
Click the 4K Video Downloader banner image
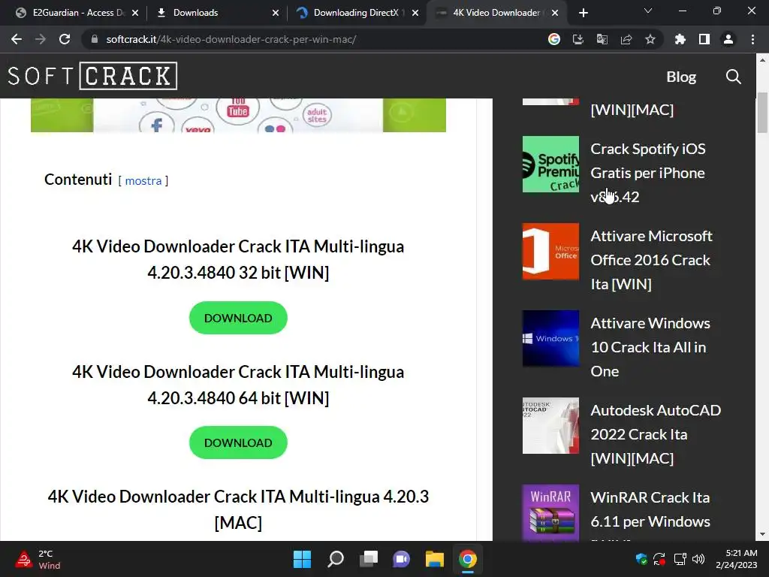tap(238, 115)
